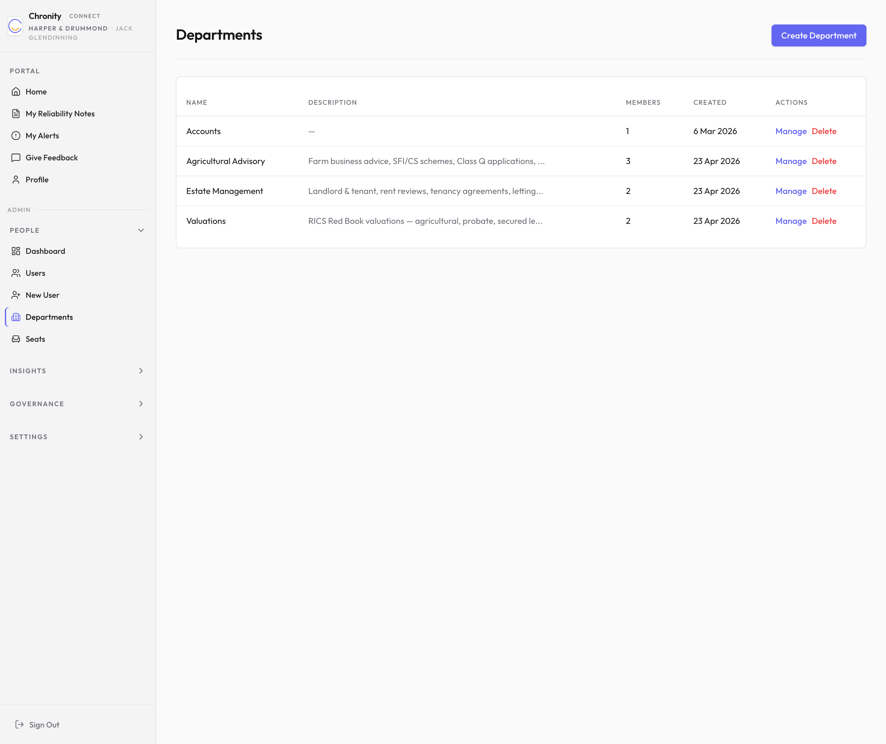The width and height of the screenshot is (886, 744).
Task: Open the Users menu item
Action: pyautogui.click(x=35, y=273)
